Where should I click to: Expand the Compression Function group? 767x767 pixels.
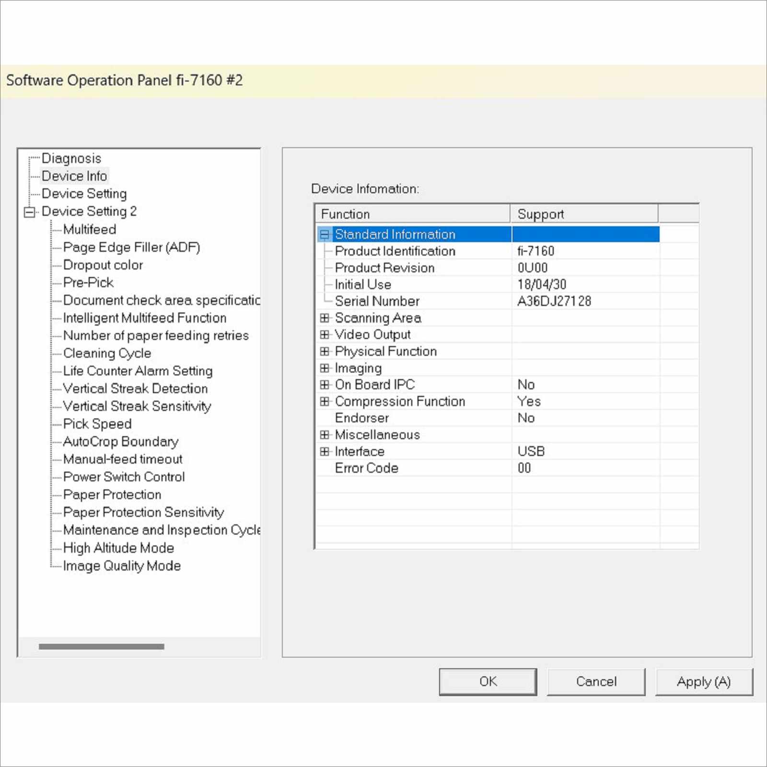(325, 401)
